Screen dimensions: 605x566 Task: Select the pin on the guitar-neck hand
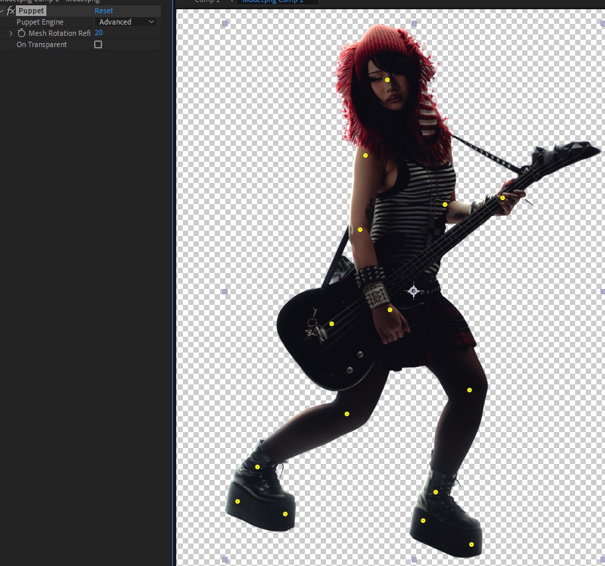click(x=502, y=198)
